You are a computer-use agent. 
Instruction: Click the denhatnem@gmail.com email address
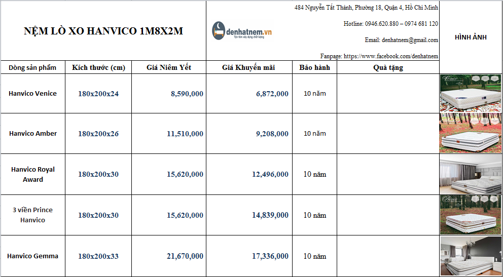[410, 40]
